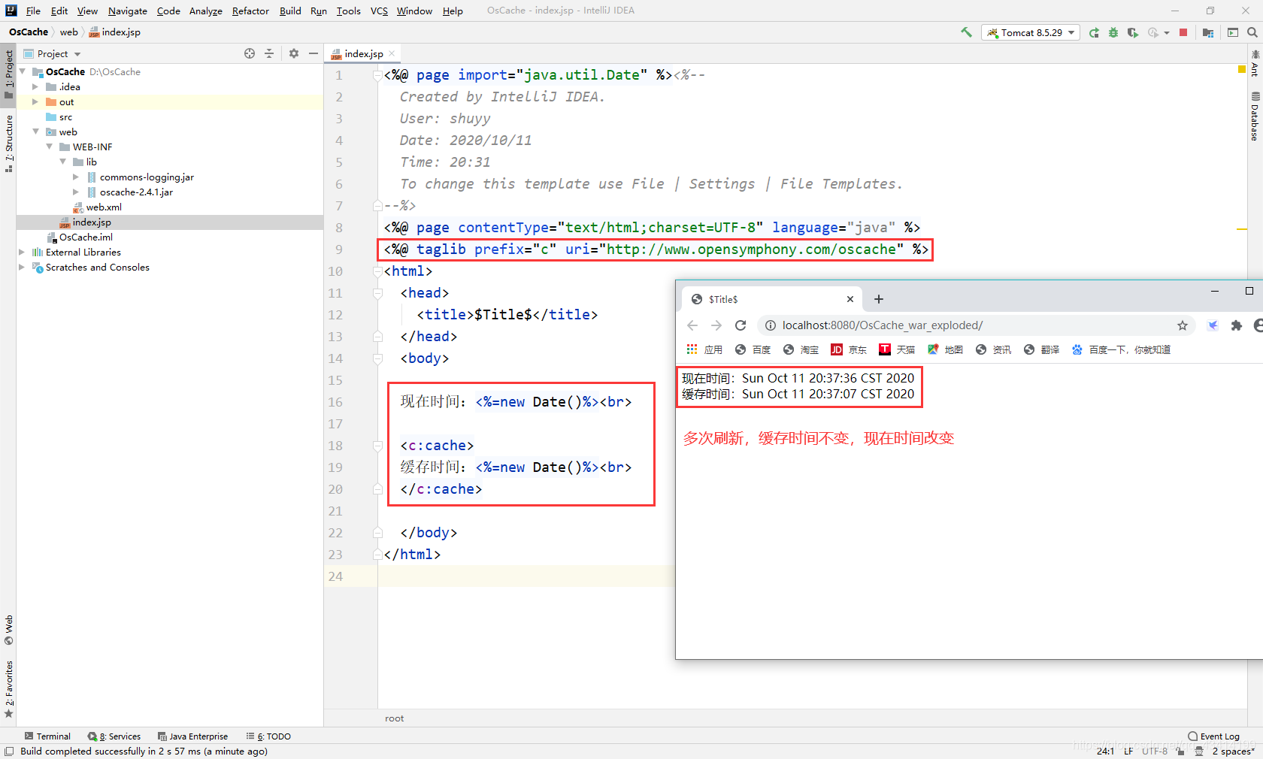Click the green Rerun Tomcat icon
The height and width of the screenshot is (759, 1263).
1094,32
